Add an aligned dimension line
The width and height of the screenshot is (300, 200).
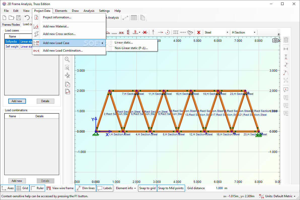(286, 65)
